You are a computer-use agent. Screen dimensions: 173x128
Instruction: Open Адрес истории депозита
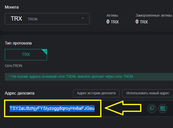[96, 93]
